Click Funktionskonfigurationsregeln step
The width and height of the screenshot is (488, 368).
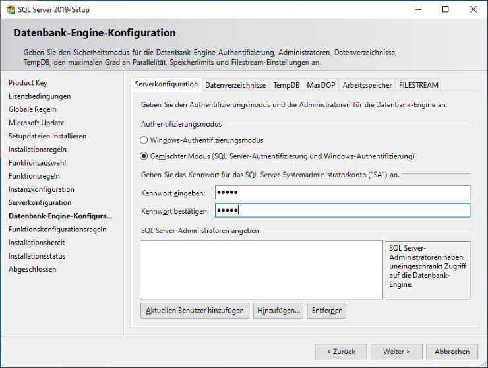tap(57, 230)
